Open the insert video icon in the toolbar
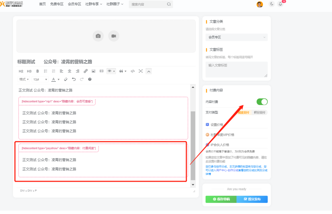 101,71
